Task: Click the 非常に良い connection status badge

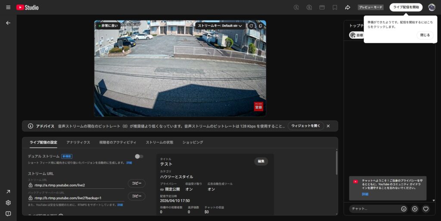Action: pyautogui.click(x=108, y=26)
